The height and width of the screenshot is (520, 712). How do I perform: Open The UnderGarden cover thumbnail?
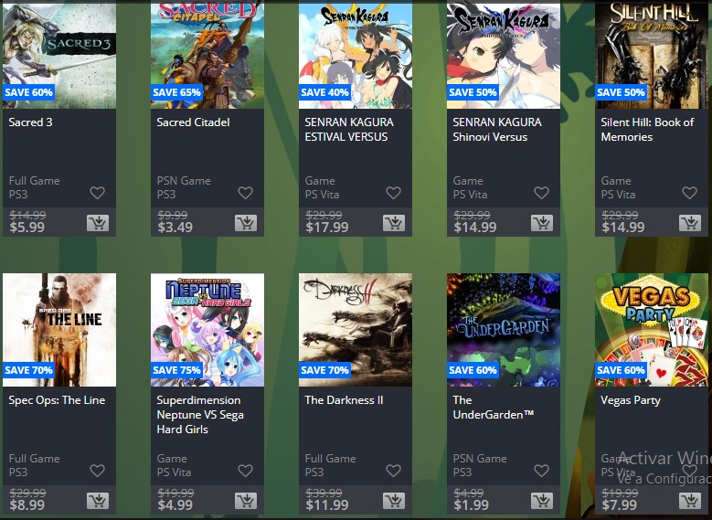click(x=503, y=330)
